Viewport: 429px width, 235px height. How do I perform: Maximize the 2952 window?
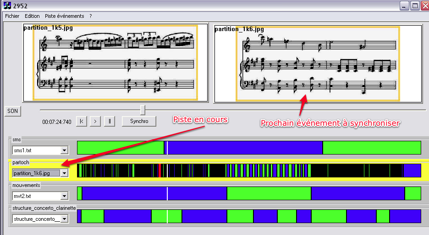coord(415,6)
